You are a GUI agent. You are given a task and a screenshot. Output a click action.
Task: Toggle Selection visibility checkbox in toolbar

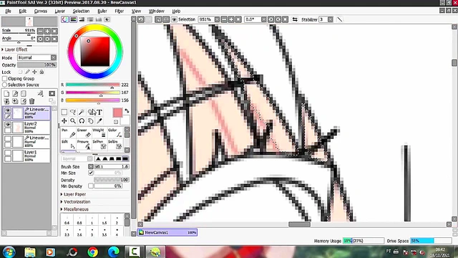pyautogui.click(x=174, y=19)
